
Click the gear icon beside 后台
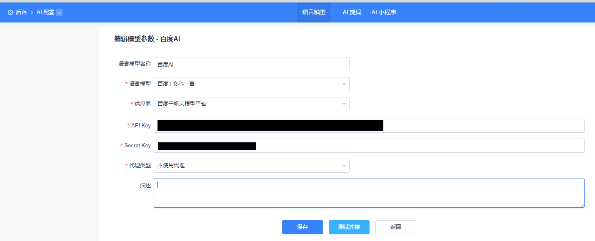(10, 12)
